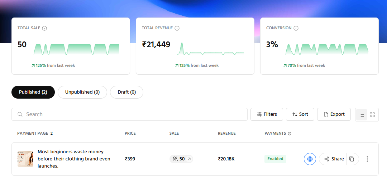Open the three-dot more options menu

pyautogui.click(x=367, y=159)
